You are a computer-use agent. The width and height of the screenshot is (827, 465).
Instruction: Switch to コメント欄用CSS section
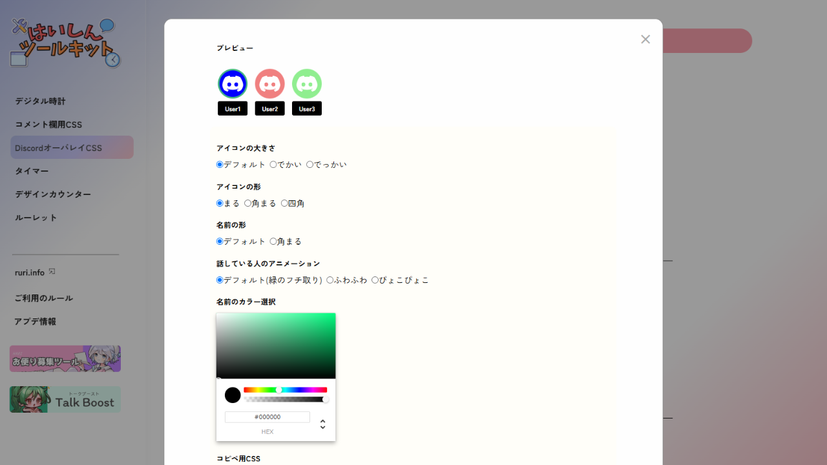coord(48,124)
